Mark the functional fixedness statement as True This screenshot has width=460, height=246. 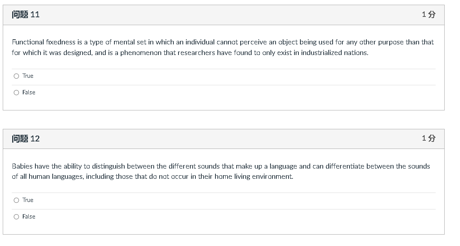click(x=17, y=76)
